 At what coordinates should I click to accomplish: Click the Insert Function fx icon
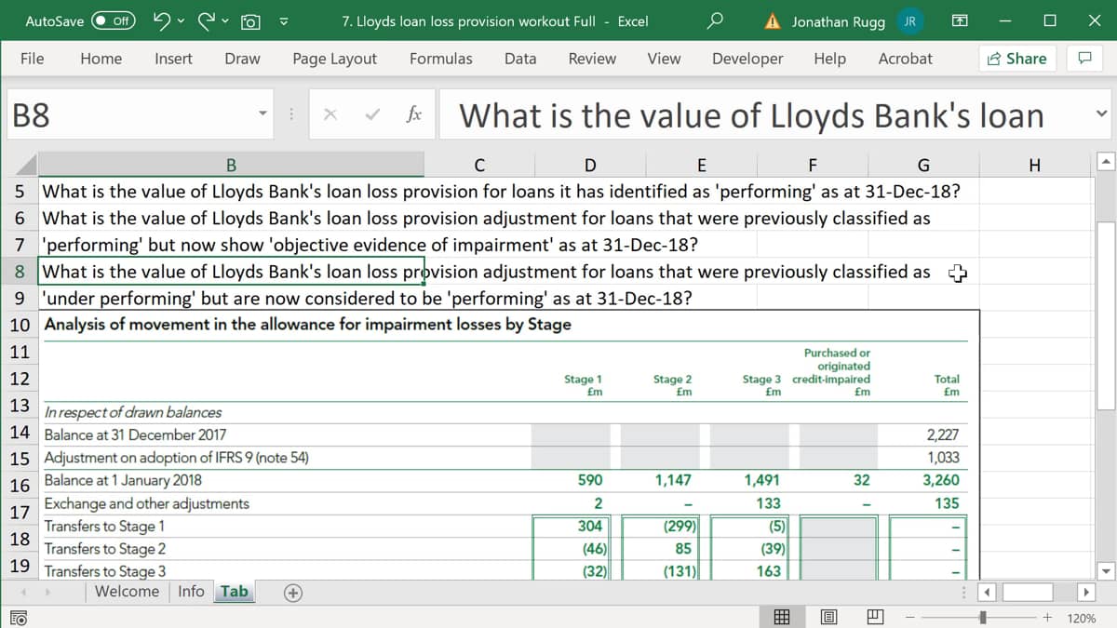[414, 115]
